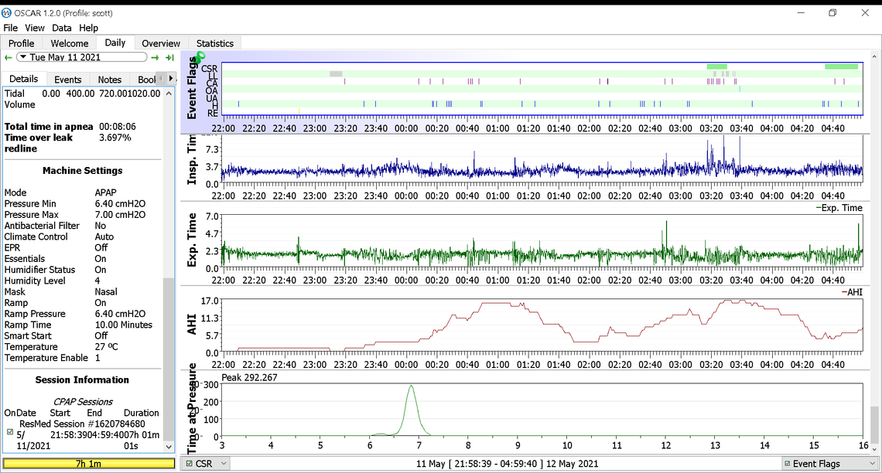Switch to the Statistics tab
Viewport: 882px width, 473px height.
[215, 43]
